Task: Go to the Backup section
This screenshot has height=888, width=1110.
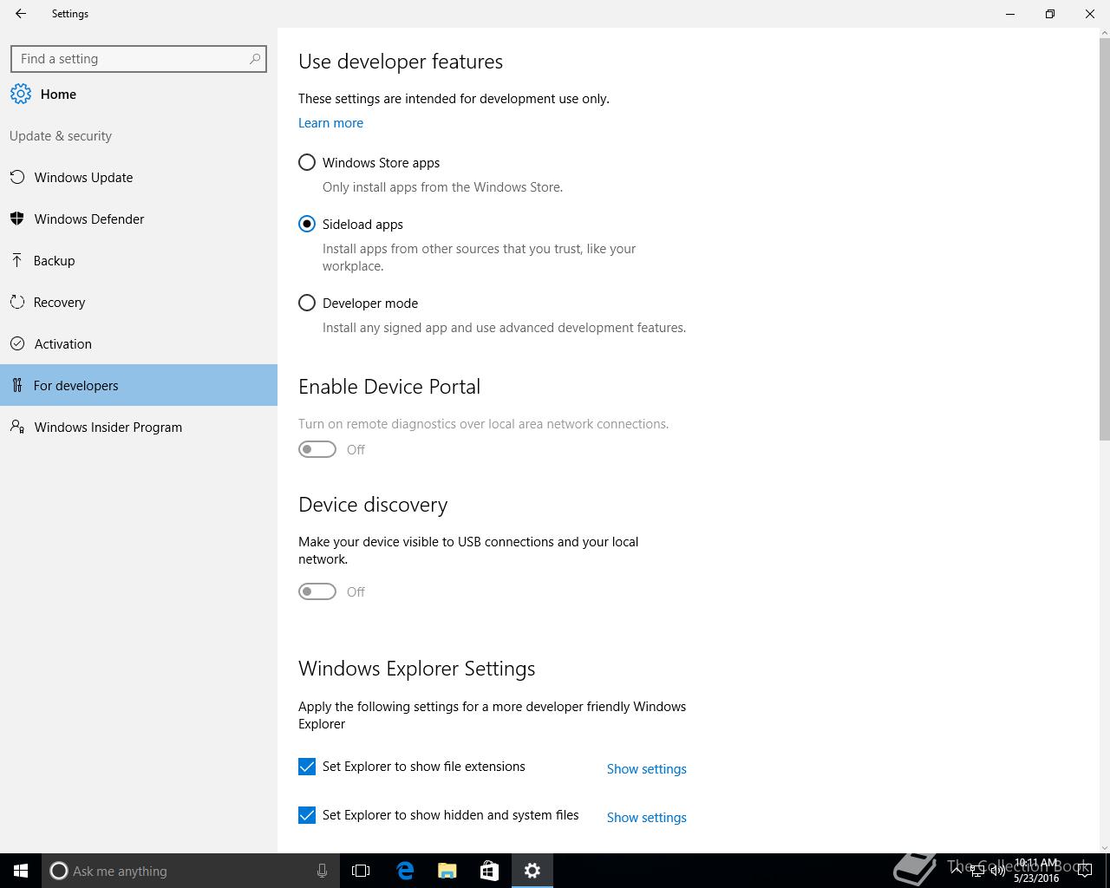Action: [139, 260]
